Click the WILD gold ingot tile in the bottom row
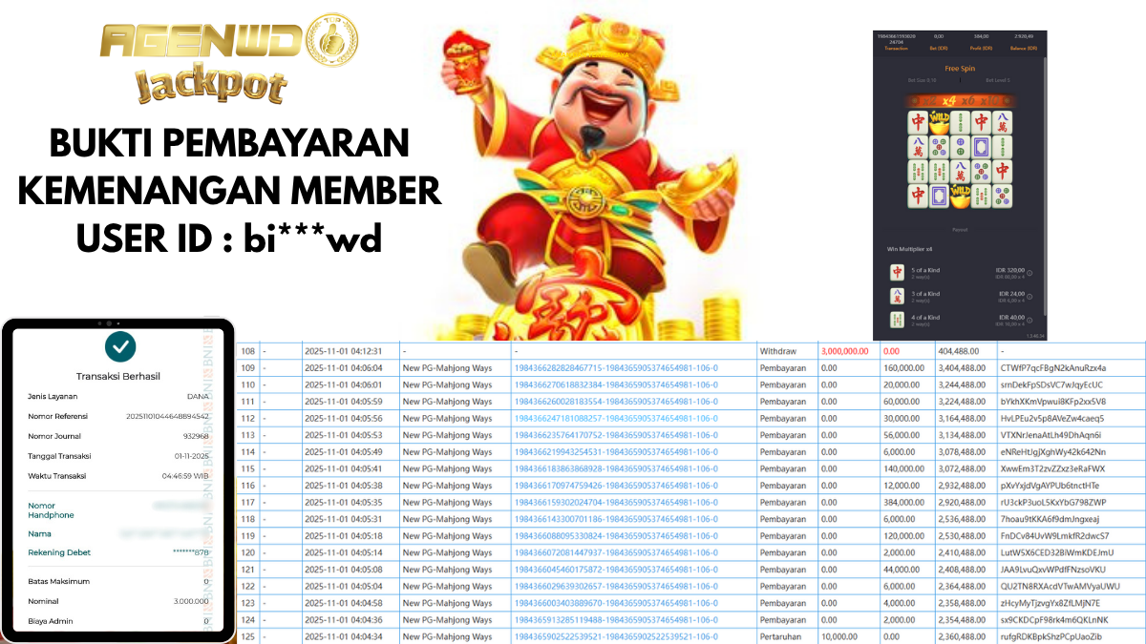 pos(960,196)
